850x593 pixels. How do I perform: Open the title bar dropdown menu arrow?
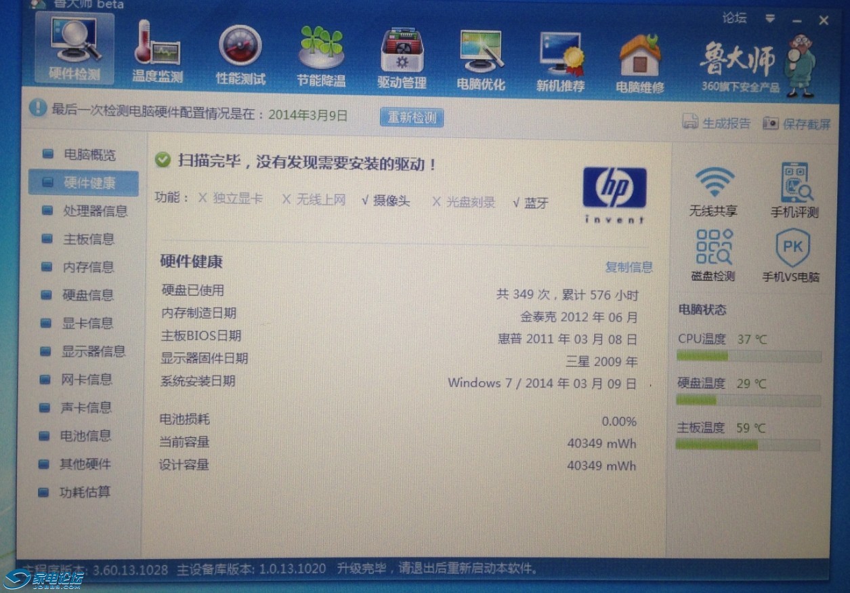770,18
